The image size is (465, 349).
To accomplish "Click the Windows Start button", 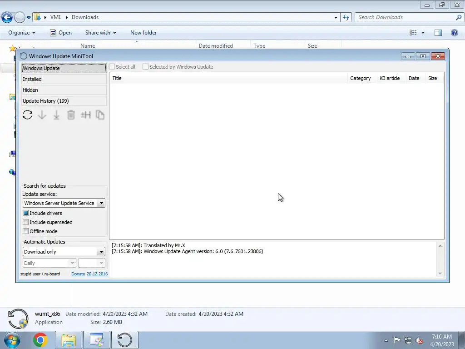I will click(x=12, y=340).
